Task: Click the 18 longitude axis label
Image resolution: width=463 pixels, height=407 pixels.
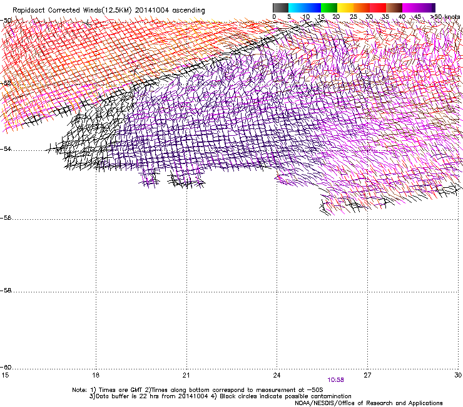Action: coord(96,375)
